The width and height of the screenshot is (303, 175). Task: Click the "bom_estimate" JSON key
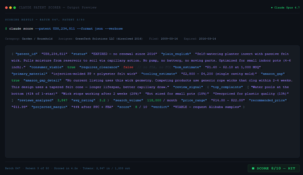pyautogui.click(x=187, y=67)
